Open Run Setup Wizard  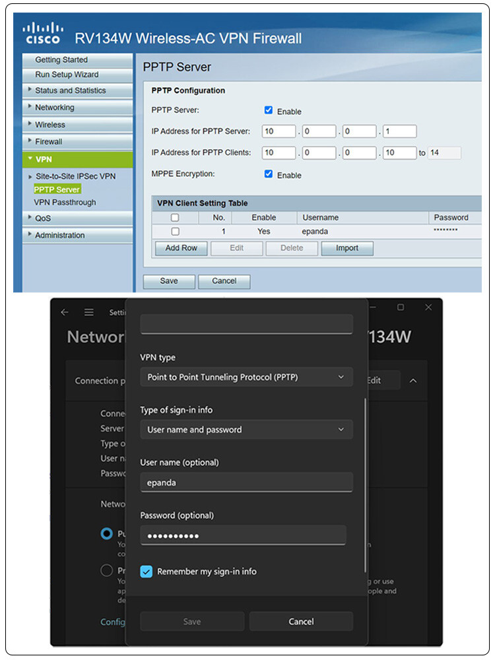pos(77,75)
